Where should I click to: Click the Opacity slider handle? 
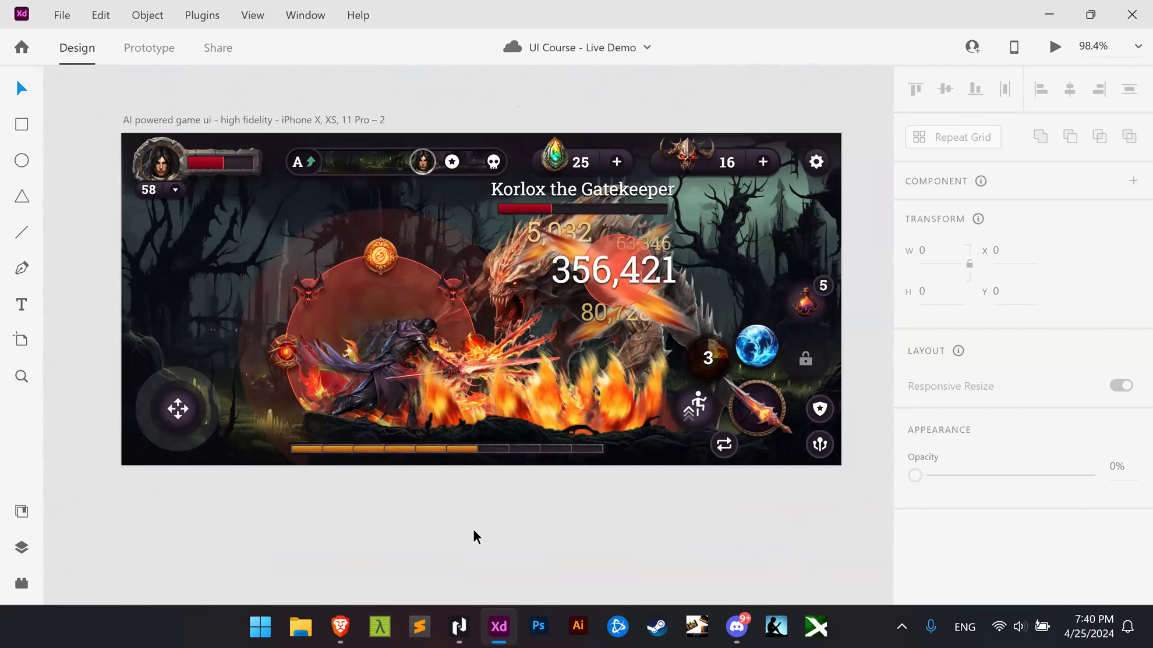coord(915,475)
